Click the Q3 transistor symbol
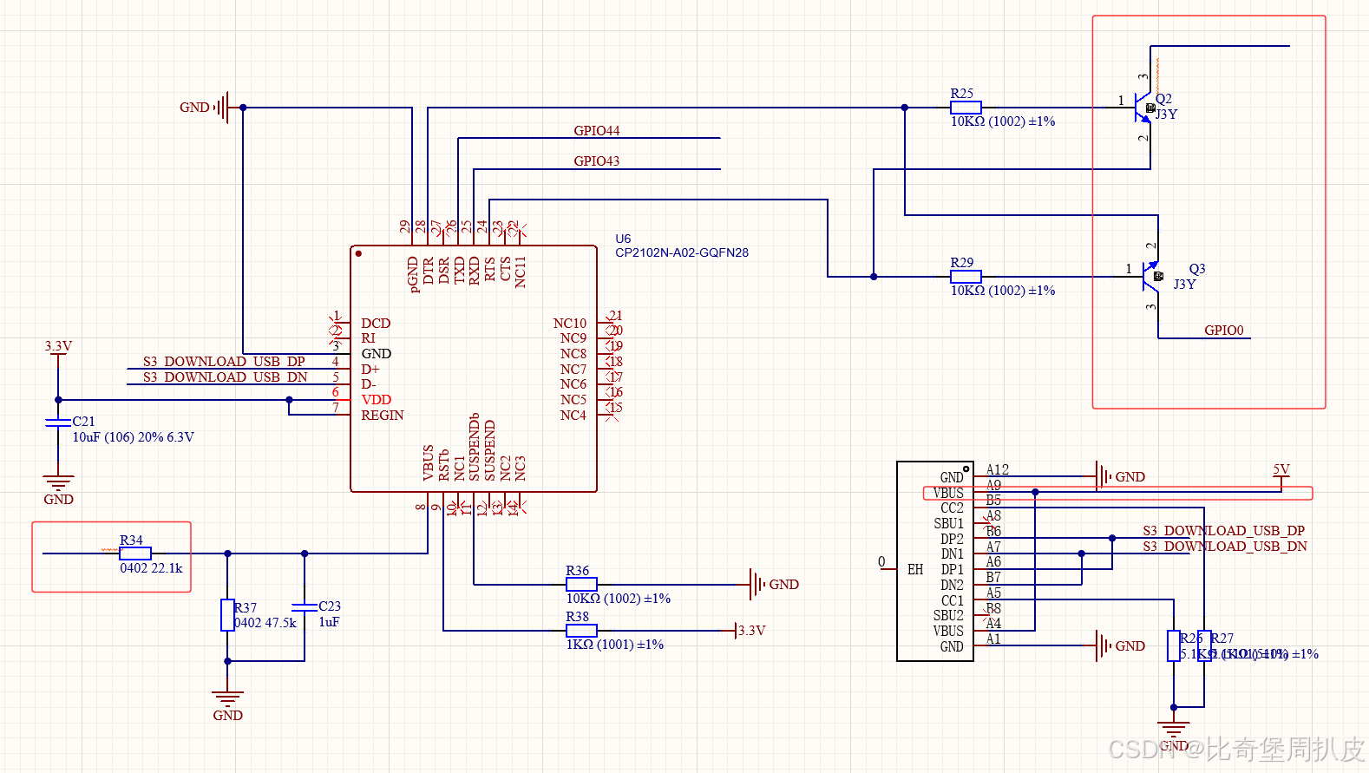This screenshot has width=1369, height=773. [1152, 277]
